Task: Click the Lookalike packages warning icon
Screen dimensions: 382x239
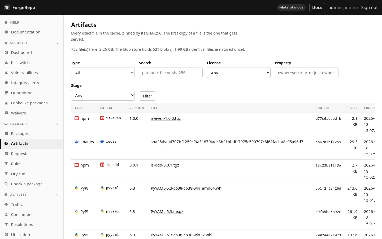Action: [6, 103]
